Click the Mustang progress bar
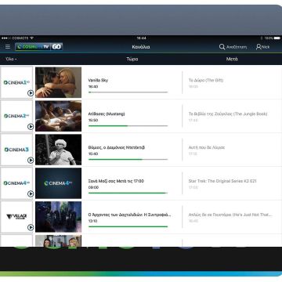282x282 pixels. click(128, 126)
